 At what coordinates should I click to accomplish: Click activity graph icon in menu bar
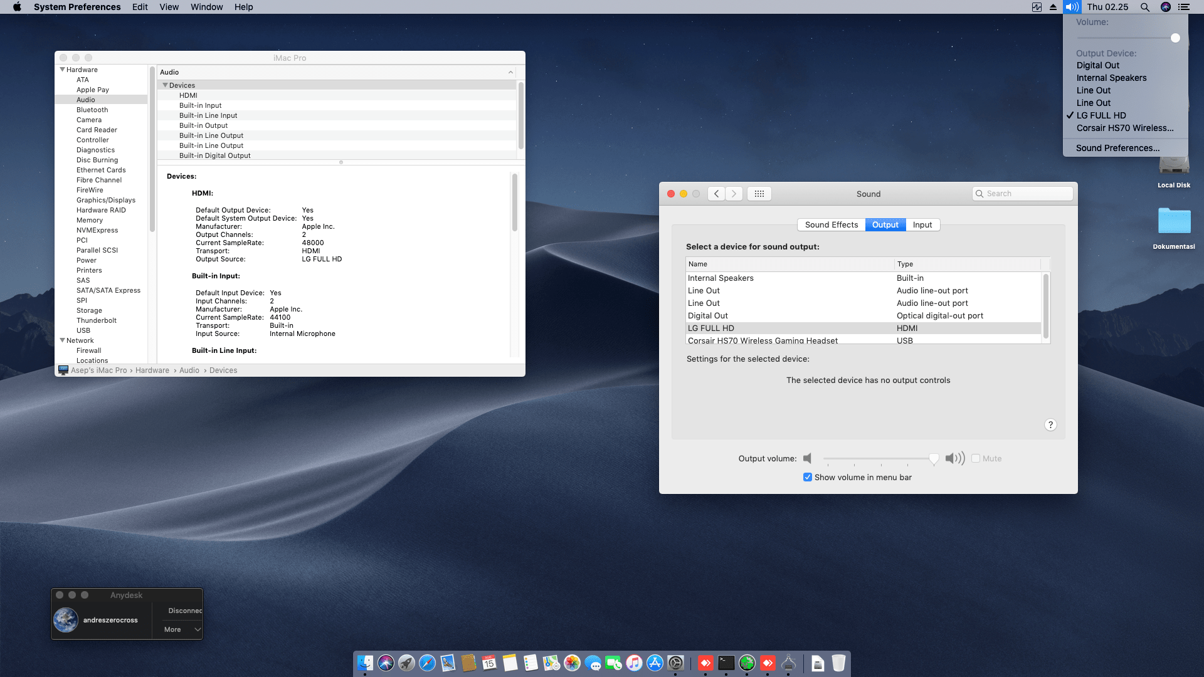pyautogui.click(x=1037, y=7)
